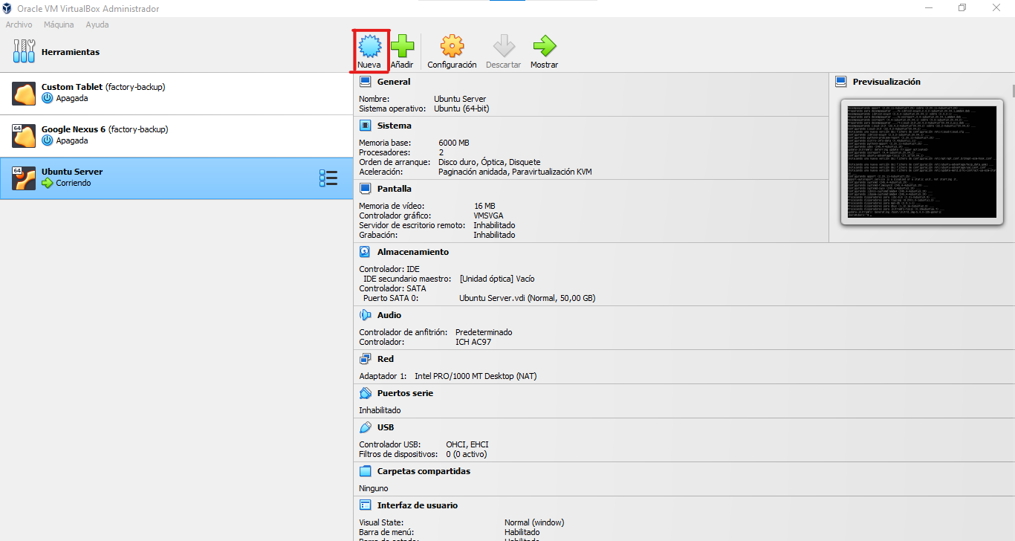The image size is (1015, 541).
Task: Click the Mostrar green arrow icon
Action: pos(544,47)
